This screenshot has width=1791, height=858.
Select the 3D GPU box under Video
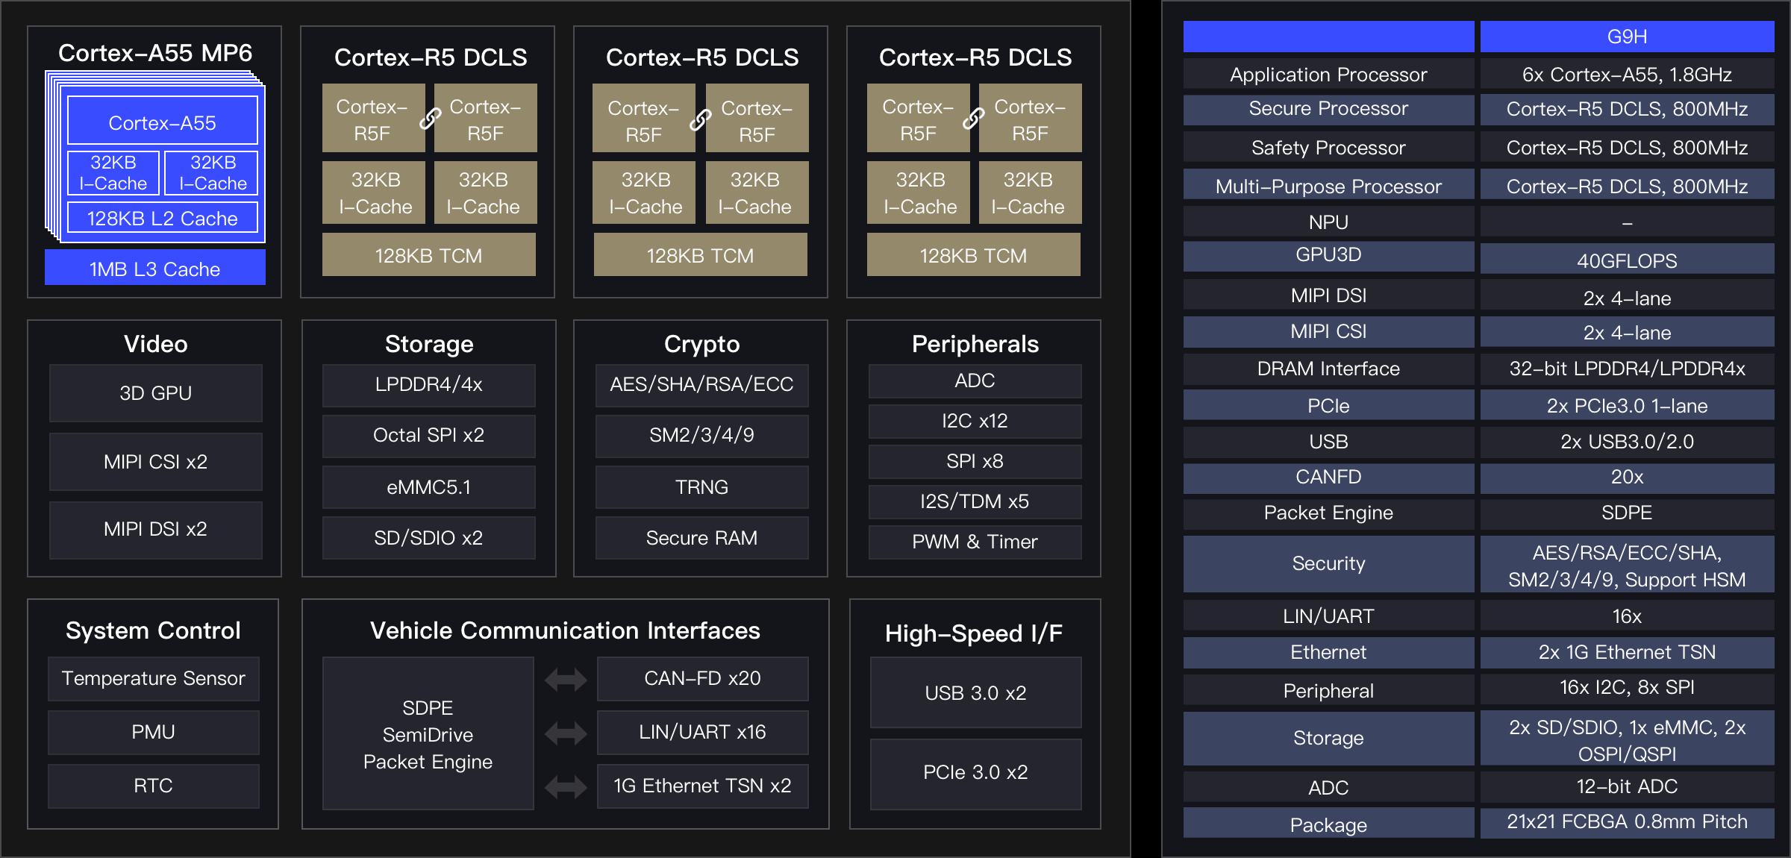coord(155,392)
